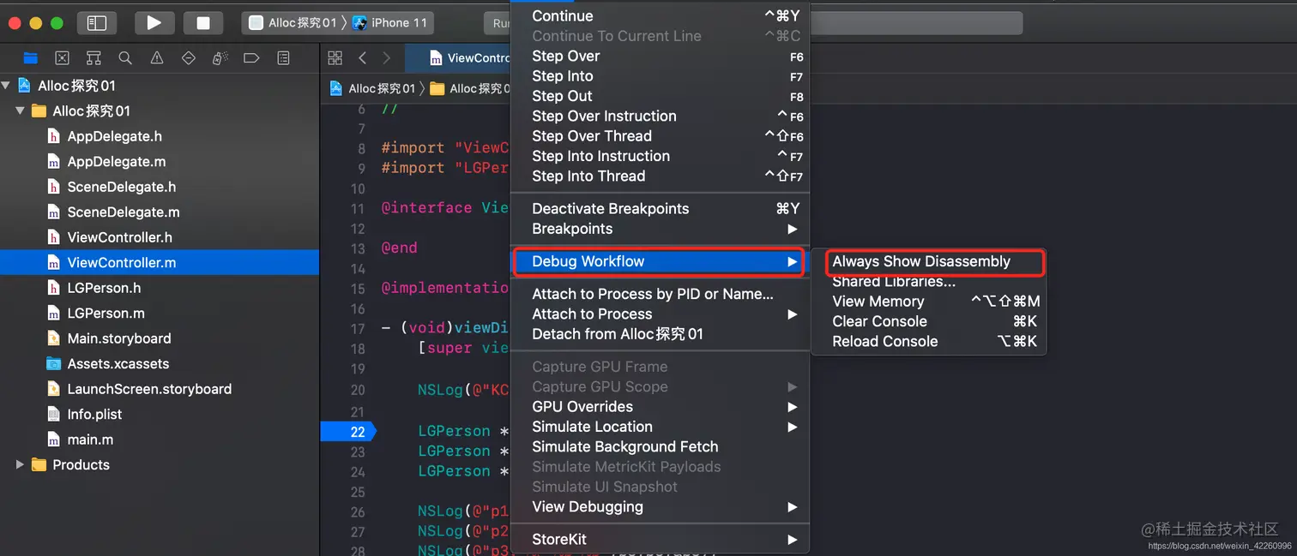Click Alloc探究01 project in jump bar
The width and height of the screenshot is (1297, 556).
pos(372,88)
